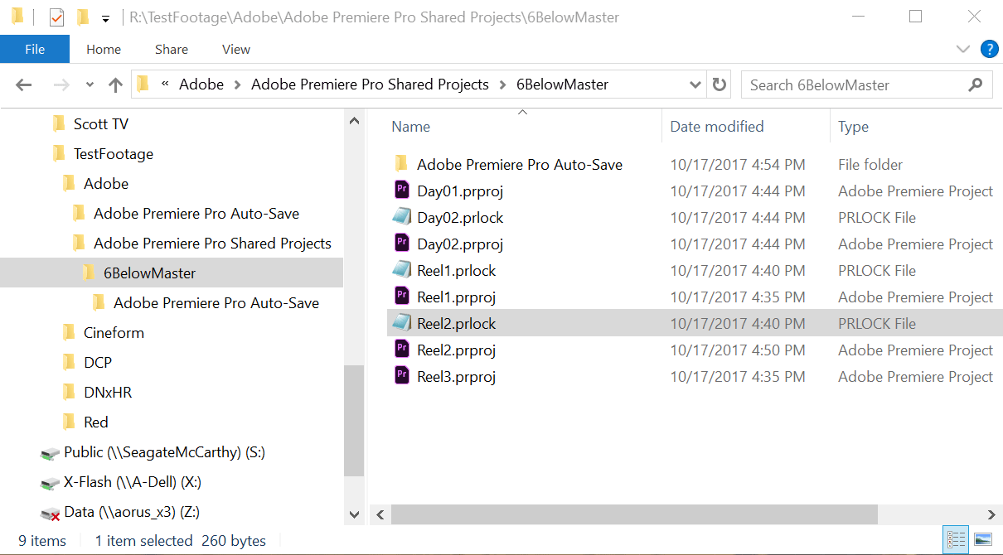This screenshot has width=1003, height=555.
Task: Select TestFootage in navigation tree
Action: (114, 154)
